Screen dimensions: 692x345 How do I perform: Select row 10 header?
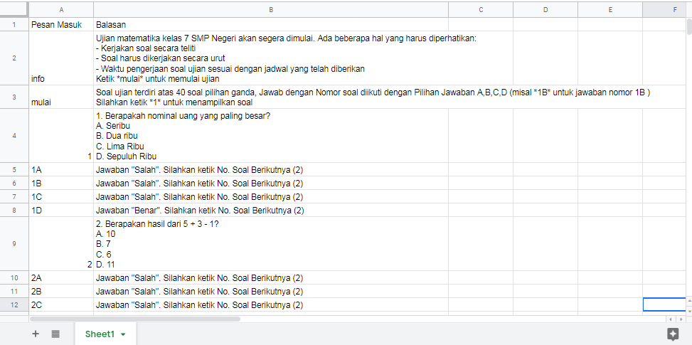click(14, 277)
